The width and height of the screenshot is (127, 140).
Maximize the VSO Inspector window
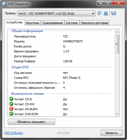click(108, 3)
